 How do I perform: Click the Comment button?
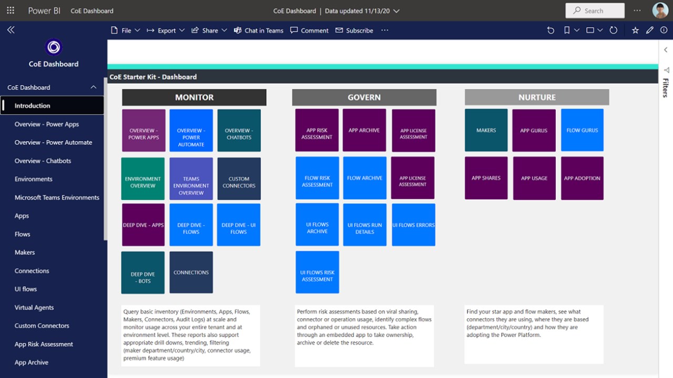click(x=309, y=30)
